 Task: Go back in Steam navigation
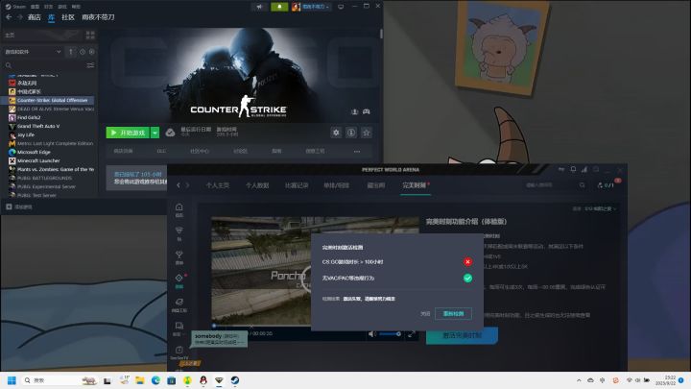point(9,17)
